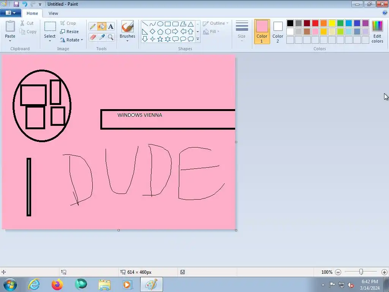
Task: Open the Rotate dropdown
Action: click(x=71, y=40)
